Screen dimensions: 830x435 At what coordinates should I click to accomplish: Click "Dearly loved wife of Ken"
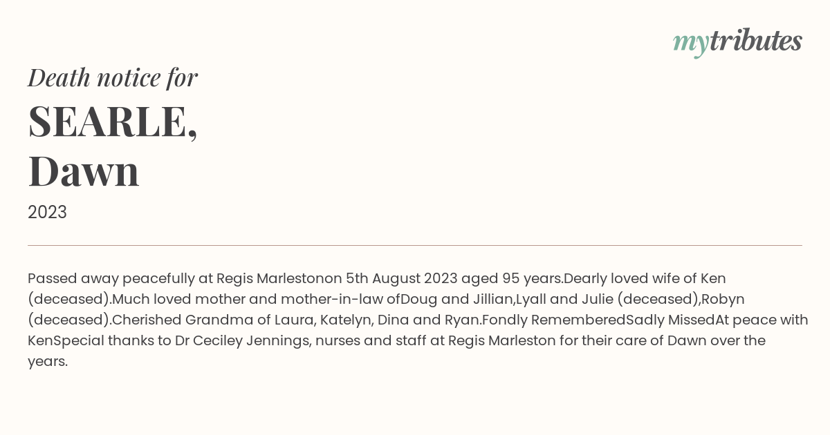pos(645,279)
